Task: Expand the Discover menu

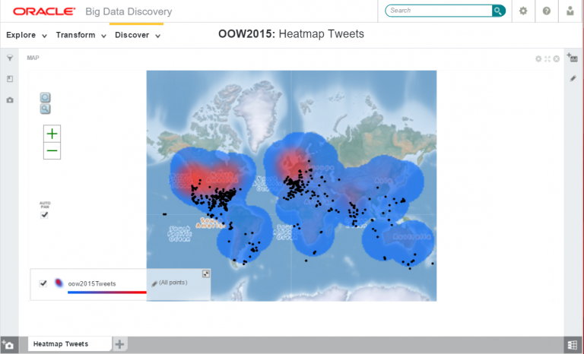Action: tap(138, 35)
